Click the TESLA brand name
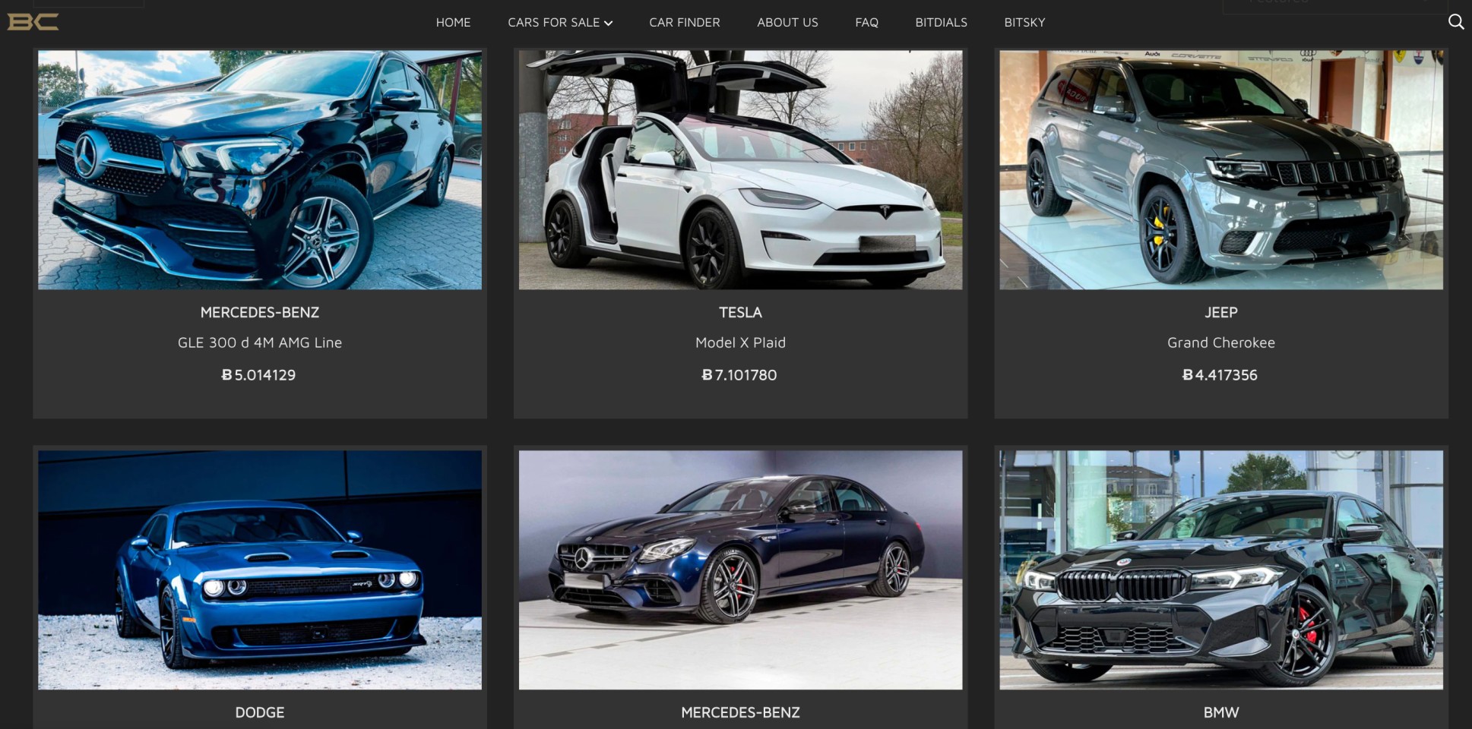Screen dimensions: 1472x729 (x=740, y=312)
